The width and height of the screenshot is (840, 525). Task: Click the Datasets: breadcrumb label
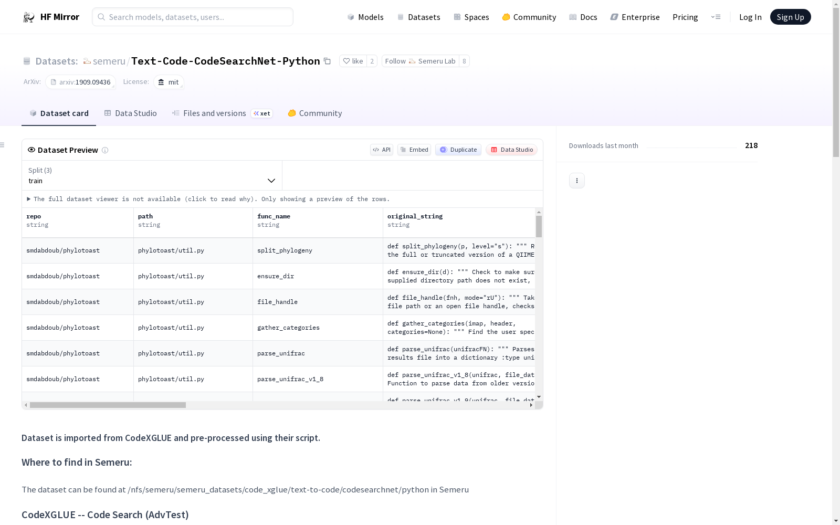(57, 61)
